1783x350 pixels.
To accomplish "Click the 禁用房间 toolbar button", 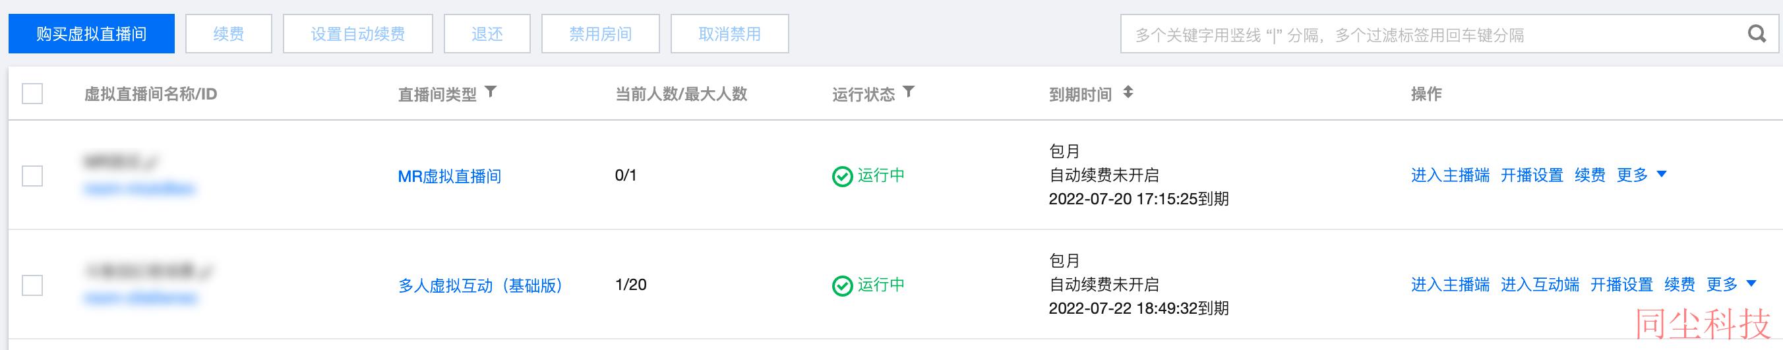I will (x=600, y=34).
